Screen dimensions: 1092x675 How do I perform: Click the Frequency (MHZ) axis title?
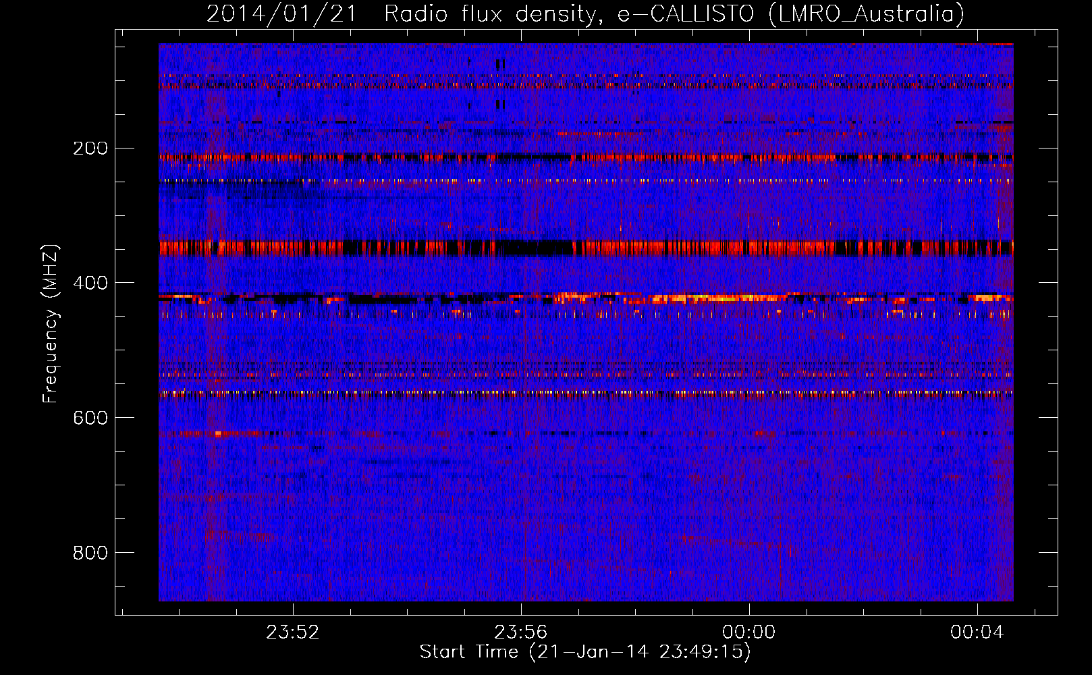click(51, 323)
